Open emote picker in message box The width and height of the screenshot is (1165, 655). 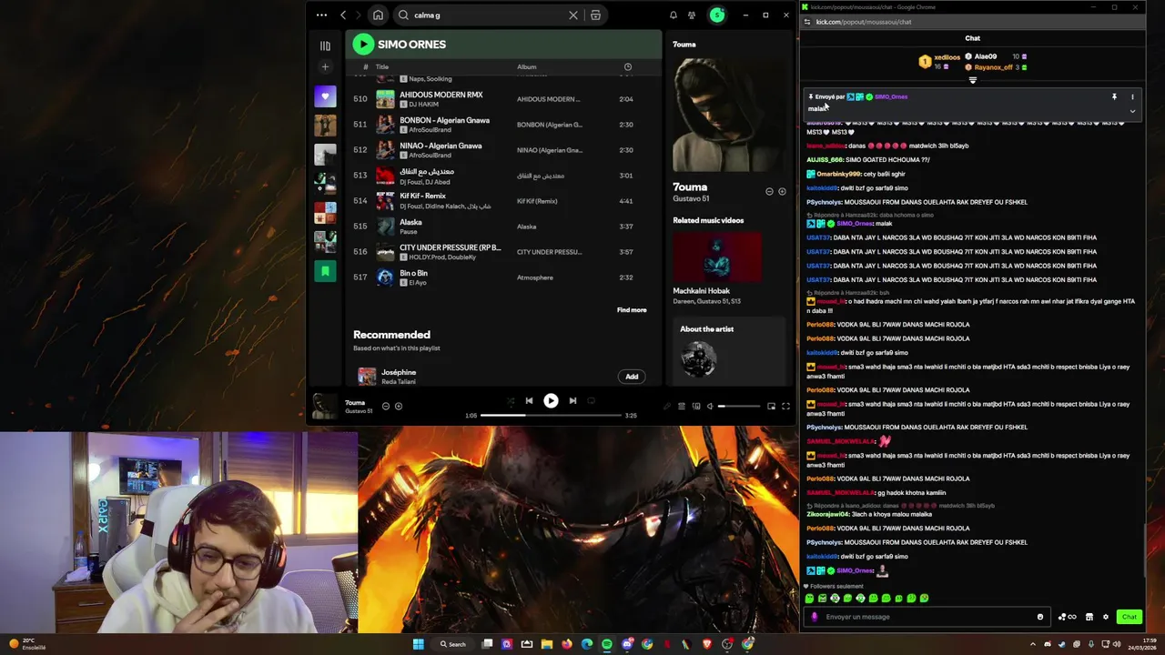pyautogui.click(x=1040, y=617)
